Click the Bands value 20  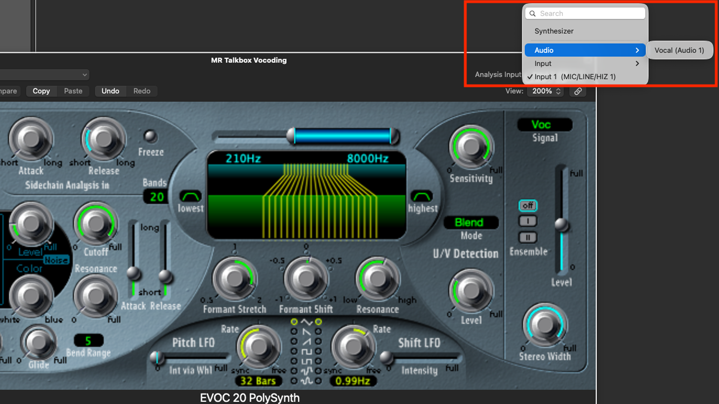(157, 197)
